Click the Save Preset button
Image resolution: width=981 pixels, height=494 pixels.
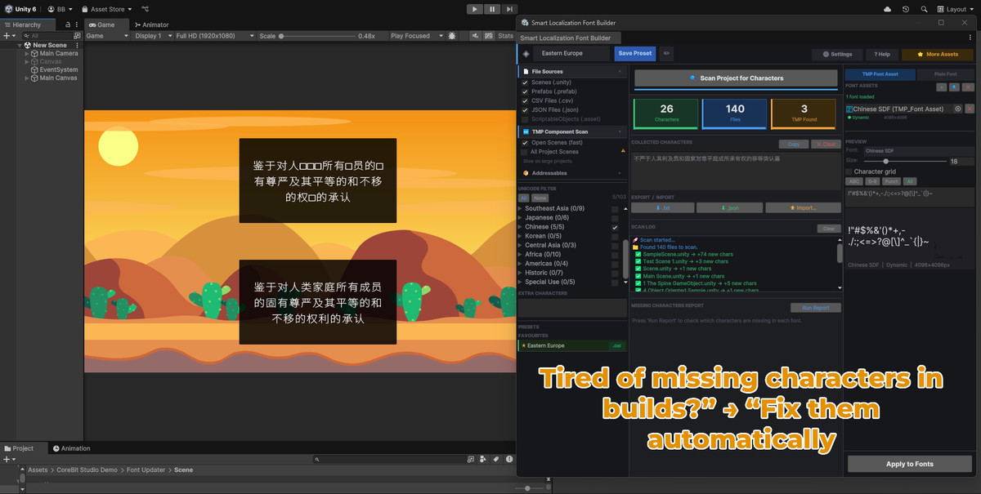coord(635,54)
